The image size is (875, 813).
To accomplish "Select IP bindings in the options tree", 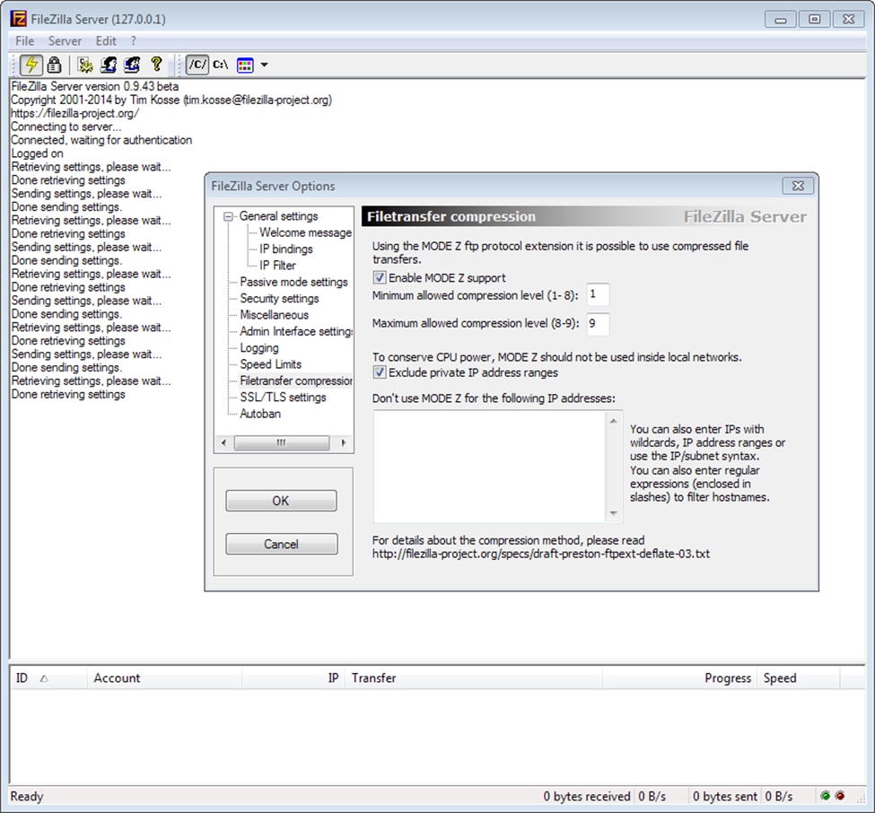I will tap(285, 249).
